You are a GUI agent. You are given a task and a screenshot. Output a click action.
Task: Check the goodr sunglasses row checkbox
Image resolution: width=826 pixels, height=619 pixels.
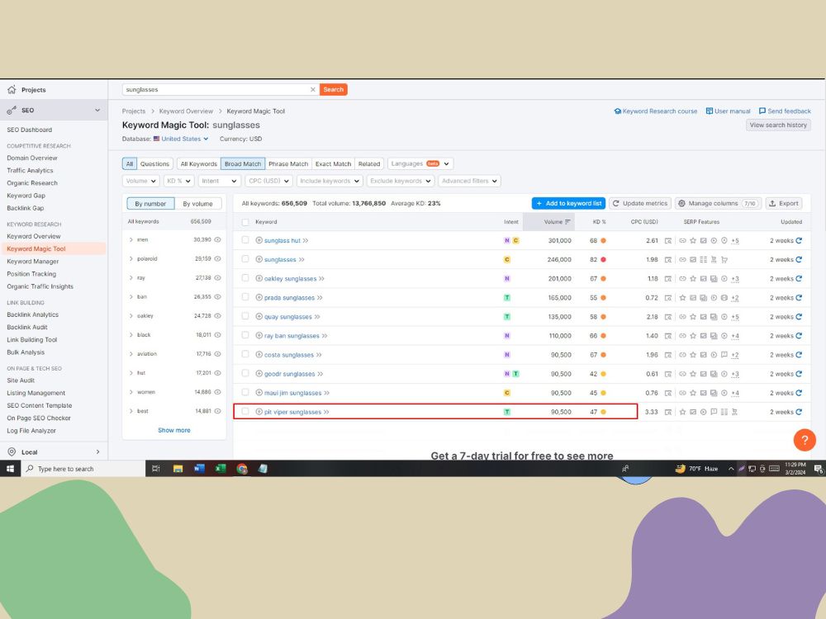[x=245, y=373]
